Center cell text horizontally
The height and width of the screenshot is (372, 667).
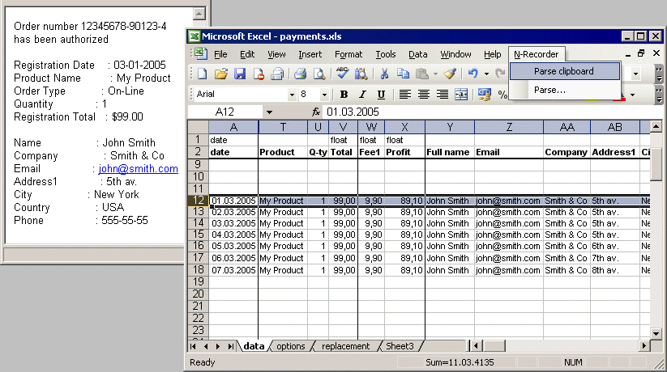423,95
